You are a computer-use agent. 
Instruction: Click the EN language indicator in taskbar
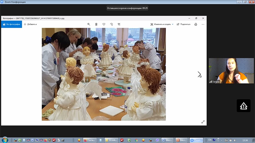210,140
